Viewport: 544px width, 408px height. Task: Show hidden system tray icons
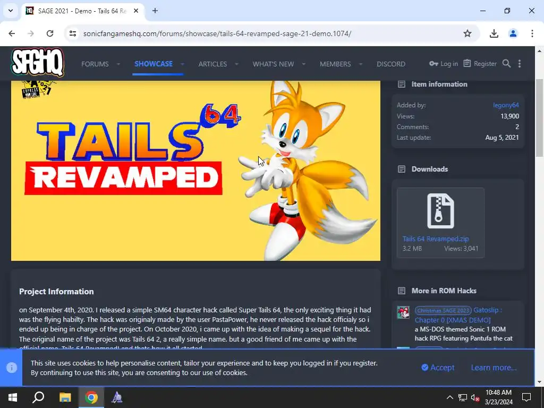[449, 397]
